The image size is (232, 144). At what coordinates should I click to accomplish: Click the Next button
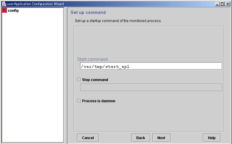point(161,138)
